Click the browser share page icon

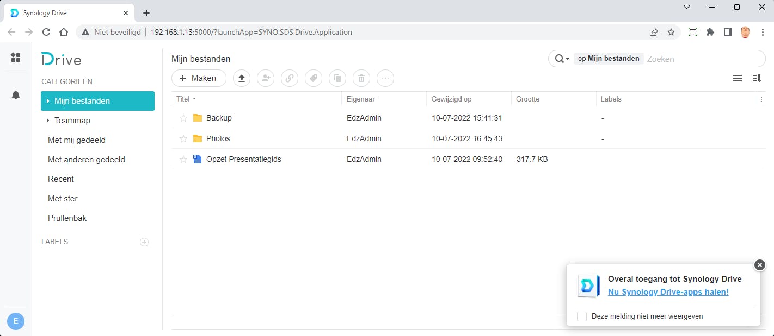click(654, 32)
